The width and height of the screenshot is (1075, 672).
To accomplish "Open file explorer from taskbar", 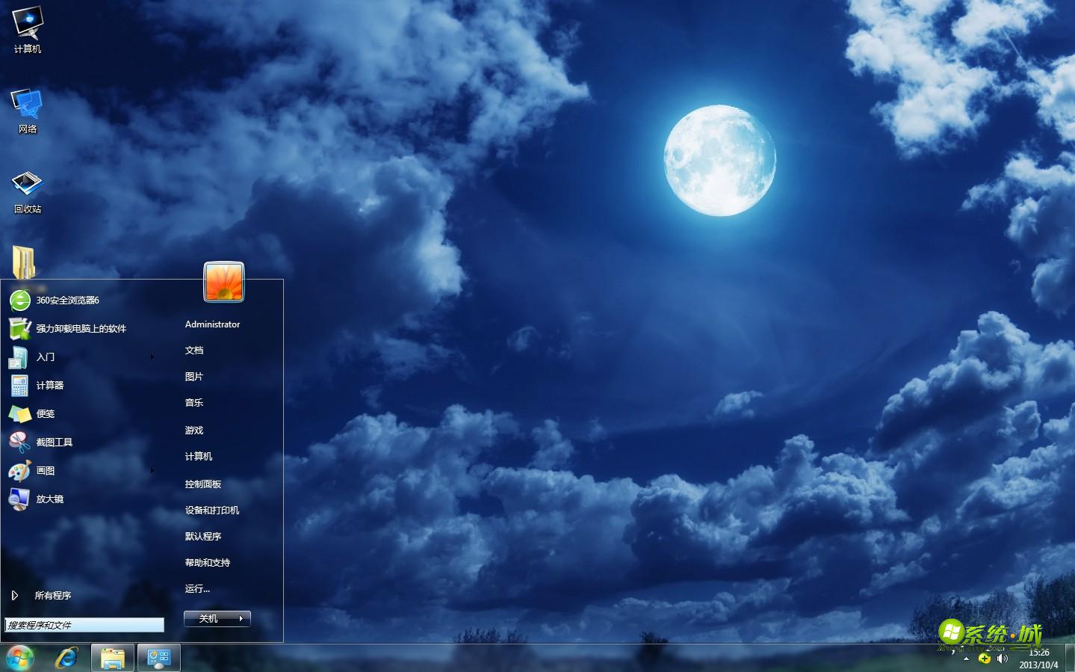I will pos(113,658).
